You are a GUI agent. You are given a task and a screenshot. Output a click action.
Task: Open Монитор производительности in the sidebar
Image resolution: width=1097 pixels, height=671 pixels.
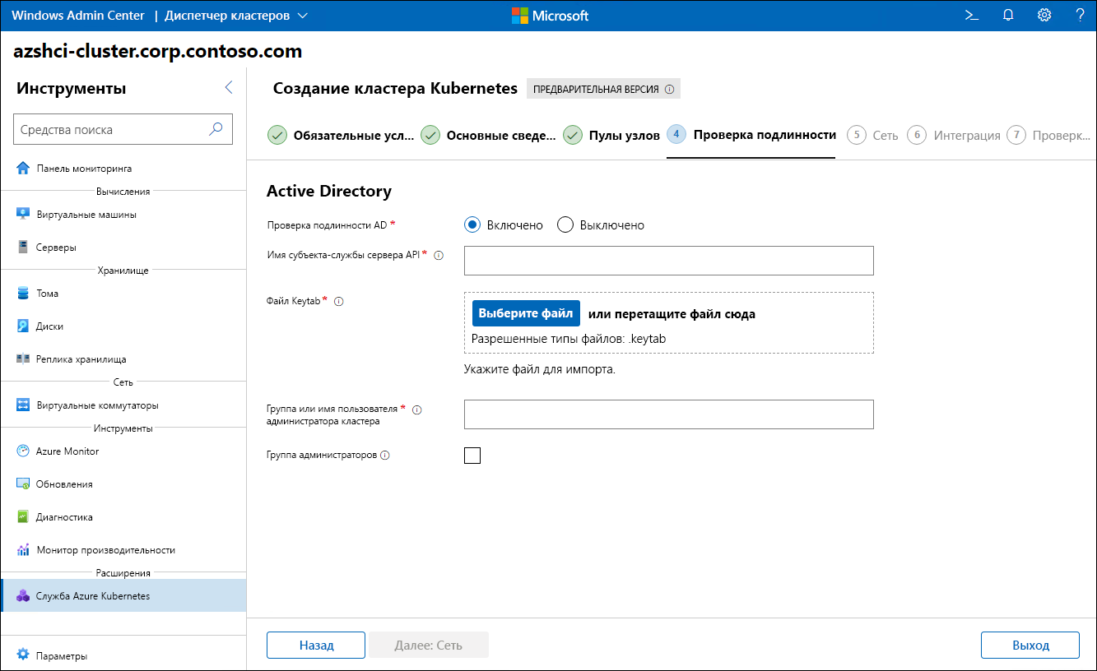[x=123, y=550]
